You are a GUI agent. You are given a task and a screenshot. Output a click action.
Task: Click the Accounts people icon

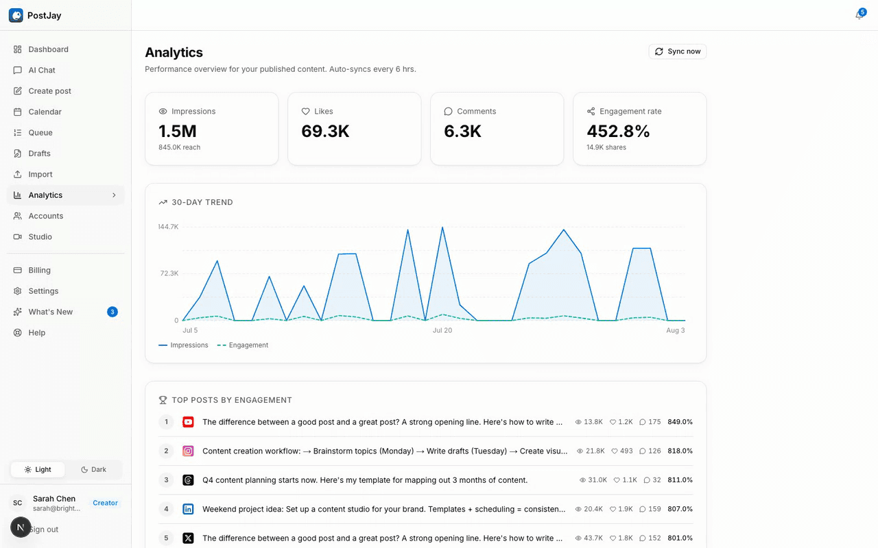18,216
